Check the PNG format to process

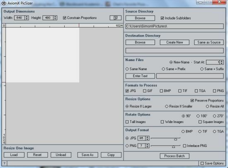pyautogui.click(x=214, y=91)
